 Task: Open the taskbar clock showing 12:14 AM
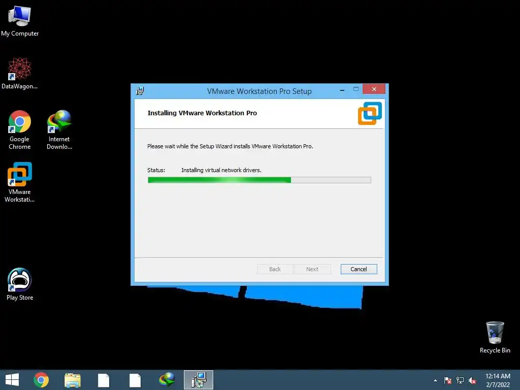coord(498,380)
